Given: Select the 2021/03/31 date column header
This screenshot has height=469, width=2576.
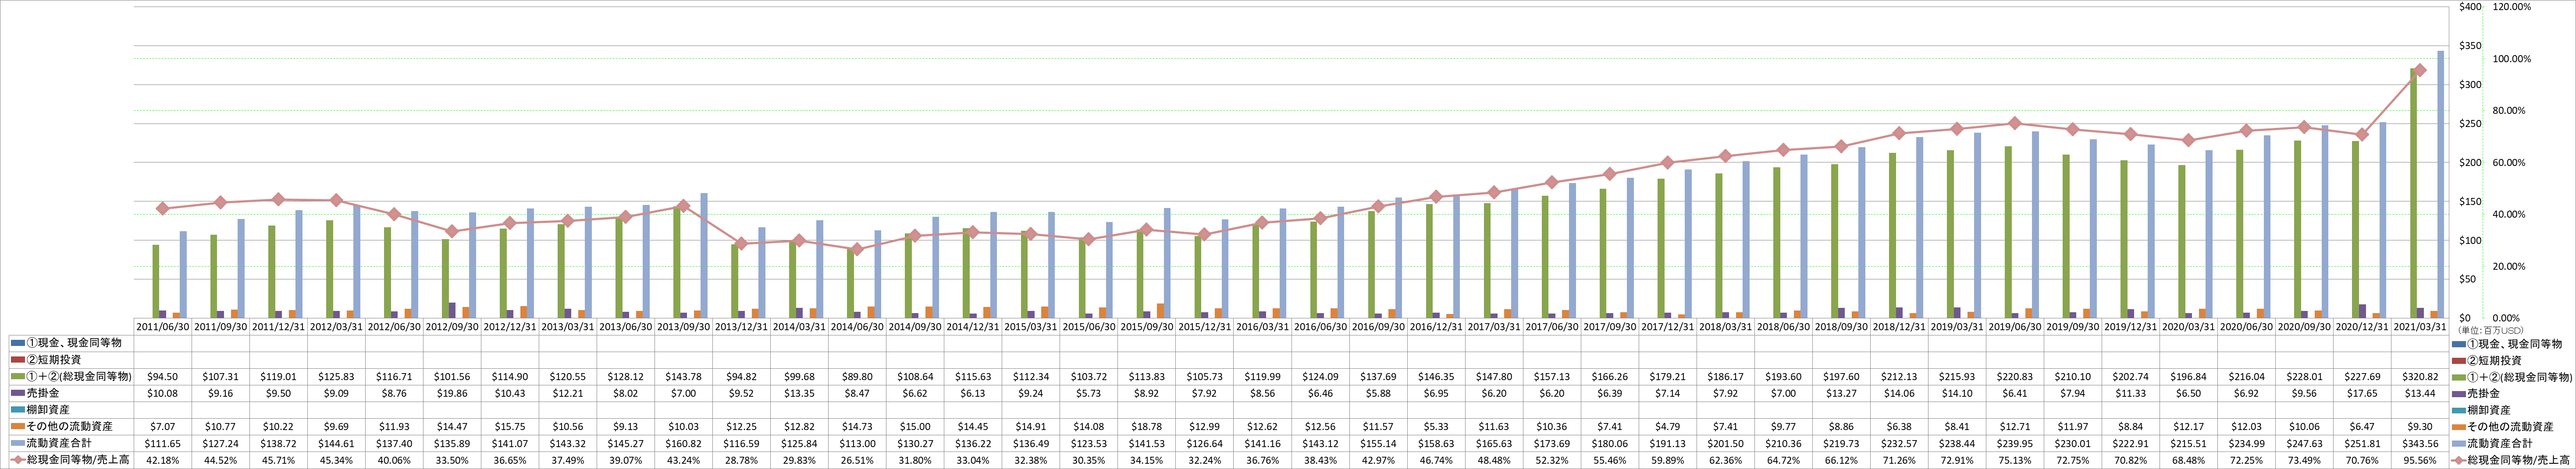Looking at the screenshot, I should (2421, 326).
